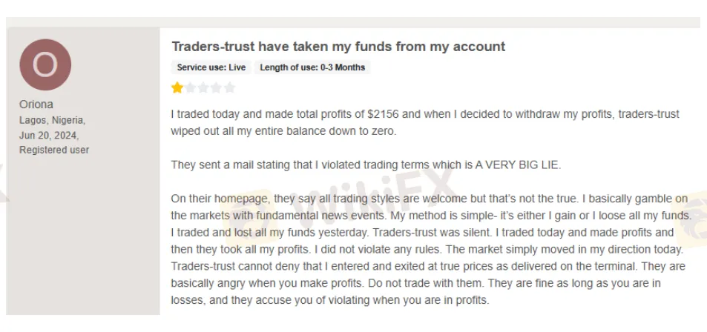Select the Length of use: 0-3 Months tag

[312, 67]
